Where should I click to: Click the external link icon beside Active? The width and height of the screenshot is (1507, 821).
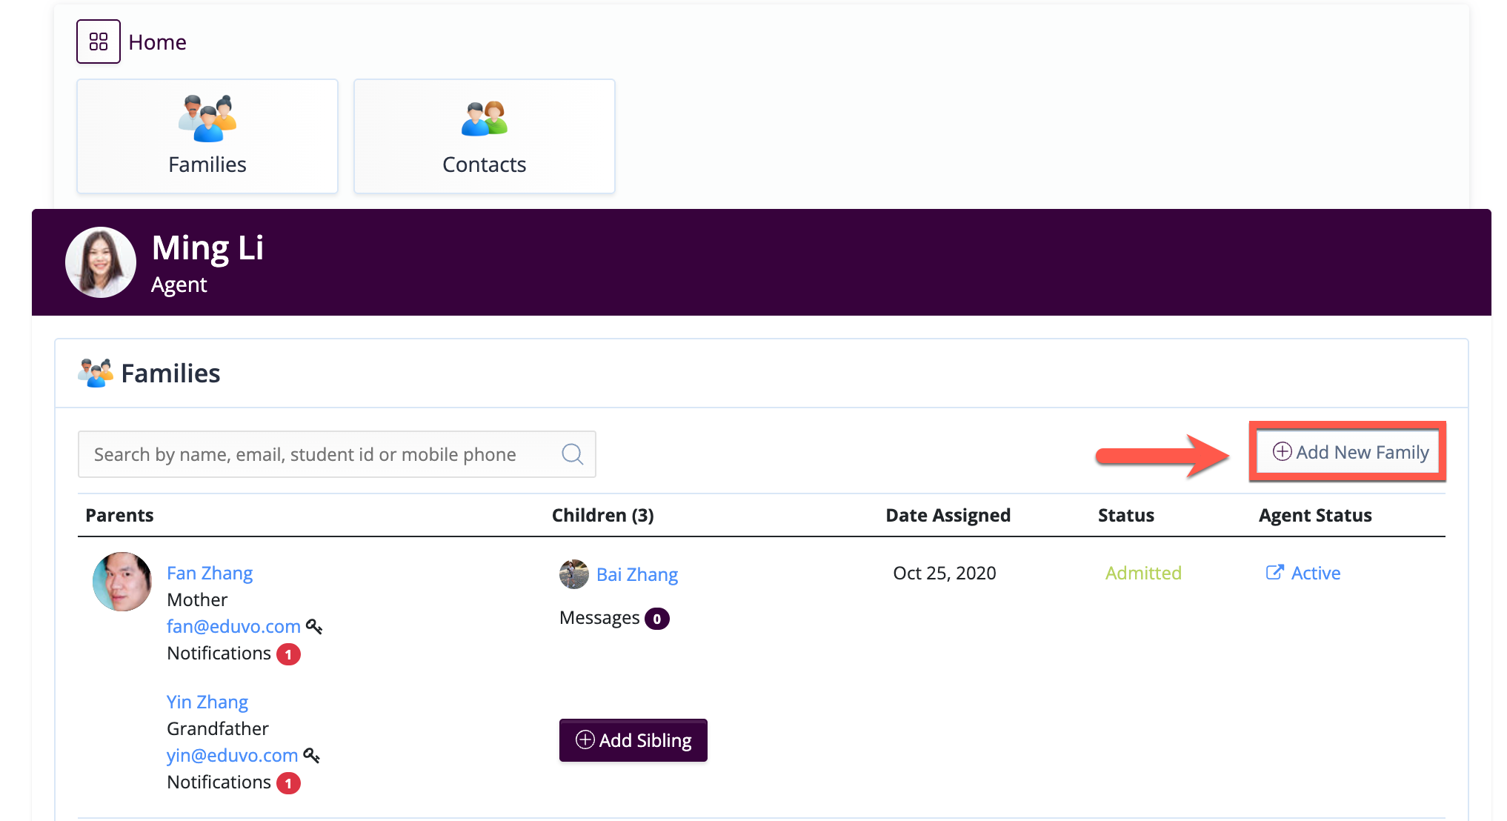click(1274, 572)
